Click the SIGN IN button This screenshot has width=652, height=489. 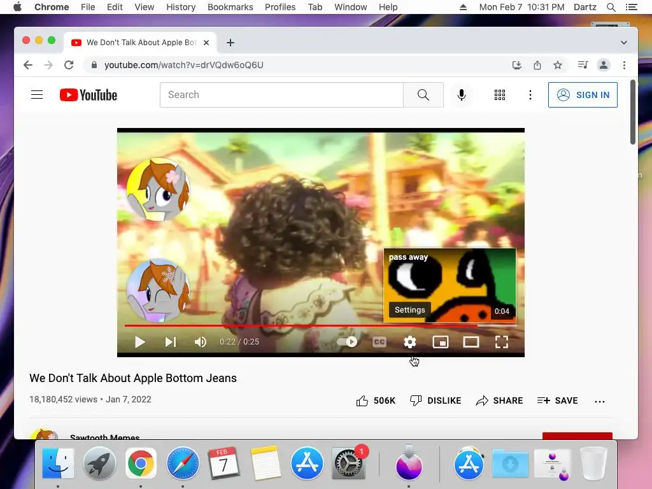(x=583, y=95)
